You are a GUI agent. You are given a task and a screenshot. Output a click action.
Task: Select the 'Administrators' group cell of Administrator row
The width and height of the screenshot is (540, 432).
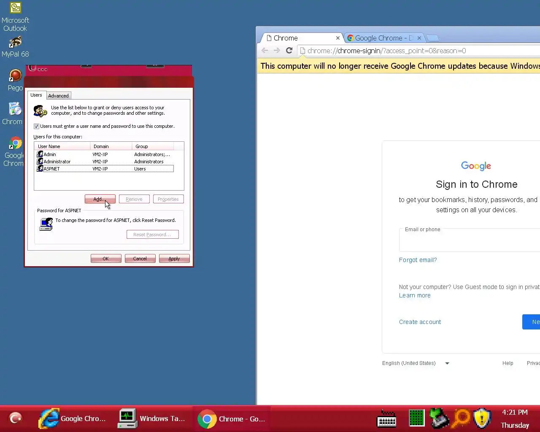[149, 162]
